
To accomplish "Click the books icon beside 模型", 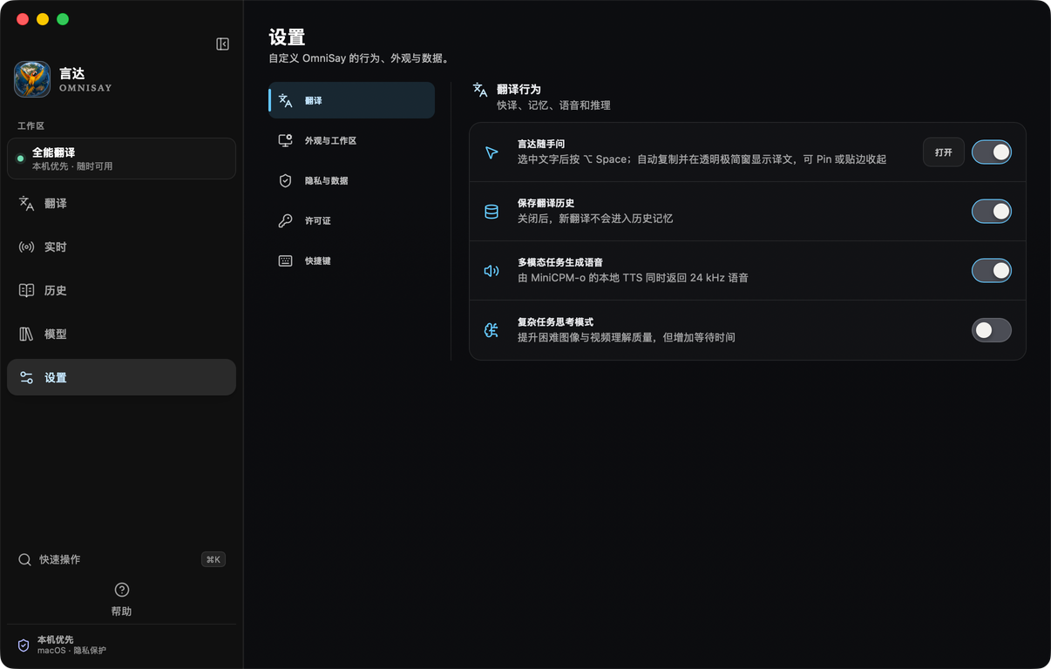I will coord(27,334).
